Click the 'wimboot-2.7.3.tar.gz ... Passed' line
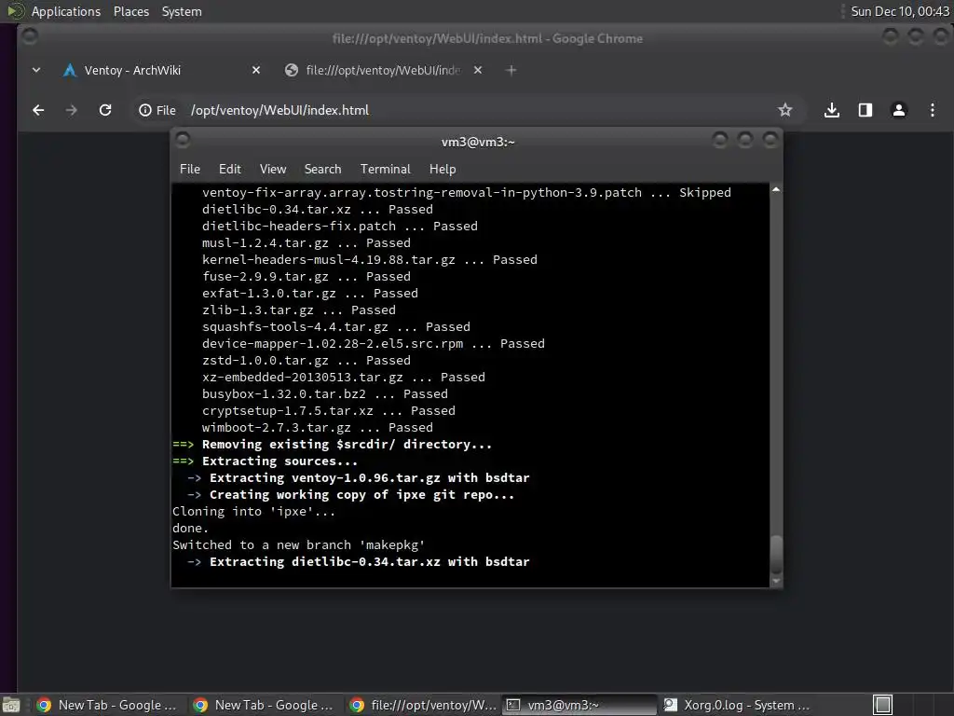 tap(318, 427)
